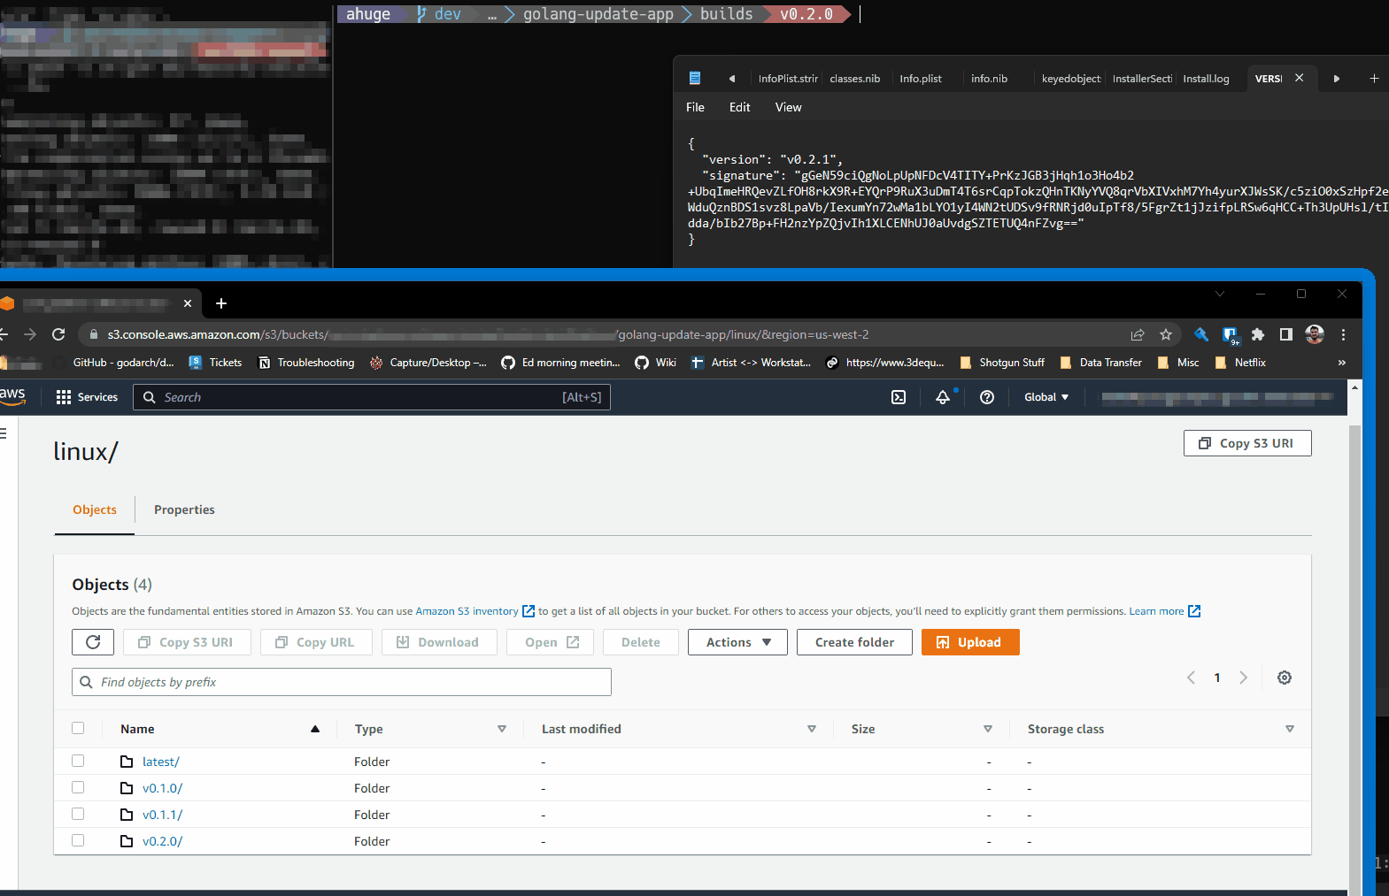Image resolution: width=1389 pixels, height=896 pixels.
Task: Open the Netflix bookmarks folder
Action: 1240,363
